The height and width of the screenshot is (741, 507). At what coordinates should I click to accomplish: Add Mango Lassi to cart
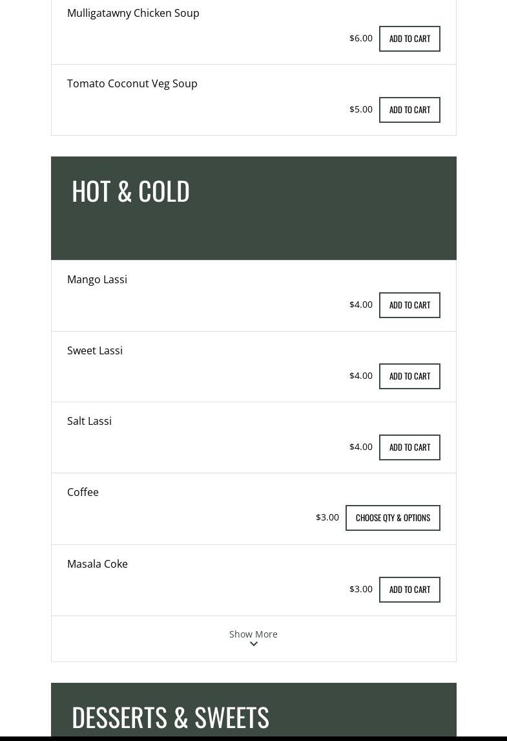click(x=409, y=305)
